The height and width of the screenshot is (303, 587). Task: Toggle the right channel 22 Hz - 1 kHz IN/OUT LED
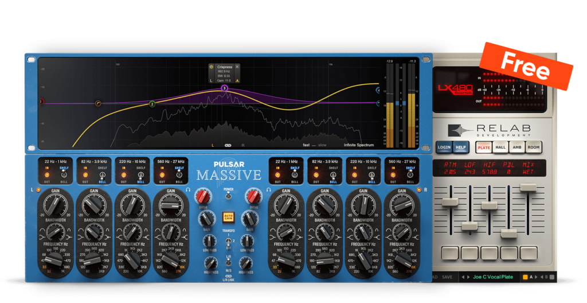coord(278,175)
